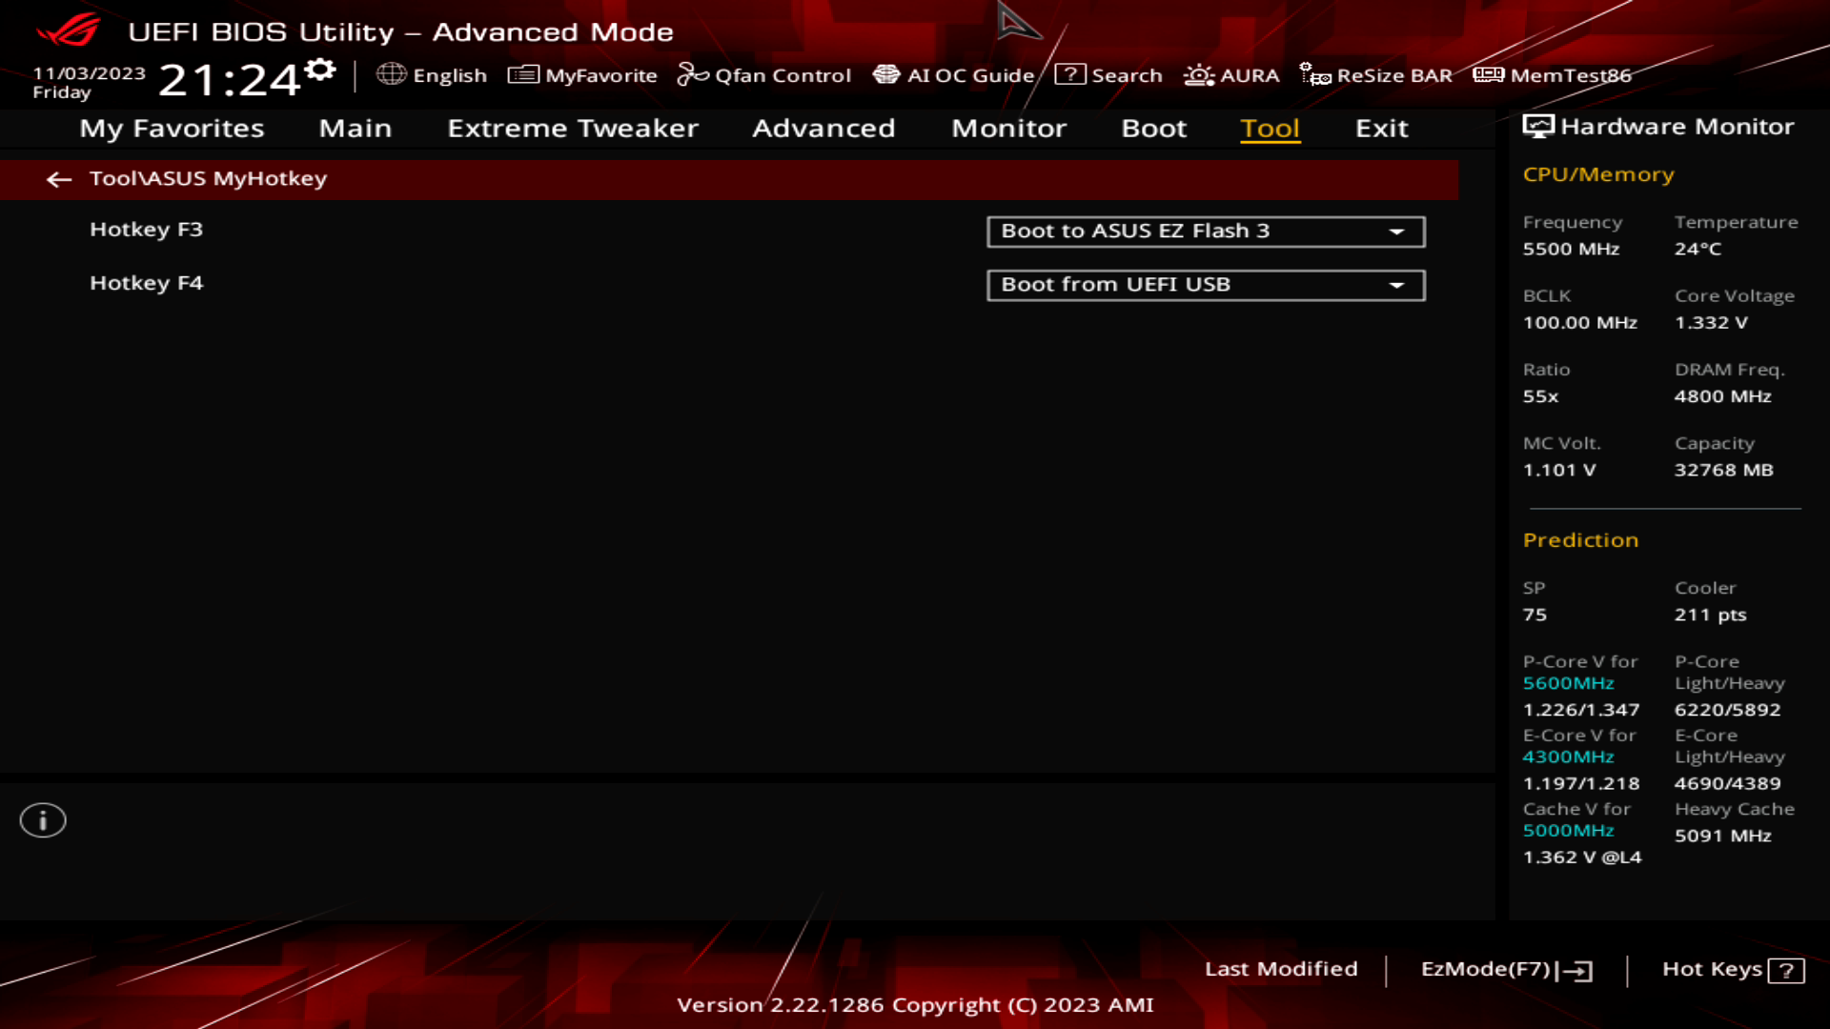Click the info icon bottom-left
The width and height of the screenshot is (1830, 1029).
coord(42,820)
